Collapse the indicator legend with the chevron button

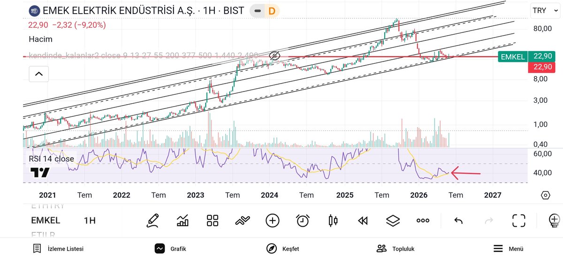[38, 74]
